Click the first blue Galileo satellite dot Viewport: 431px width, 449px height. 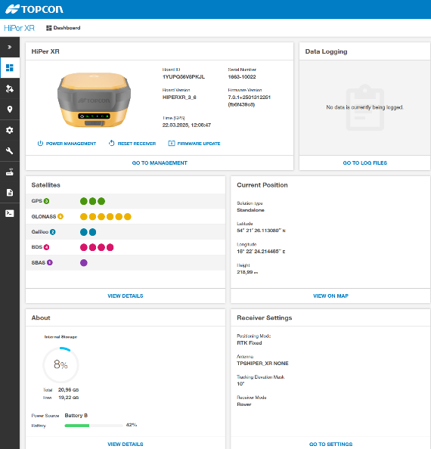[84, 232]
